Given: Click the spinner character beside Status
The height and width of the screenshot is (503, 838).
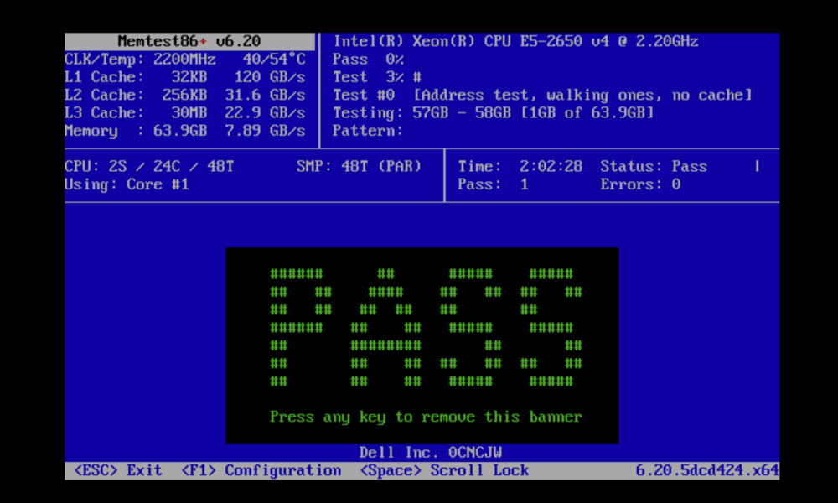Looking at the screenshot, I should (x=758, y=166).
